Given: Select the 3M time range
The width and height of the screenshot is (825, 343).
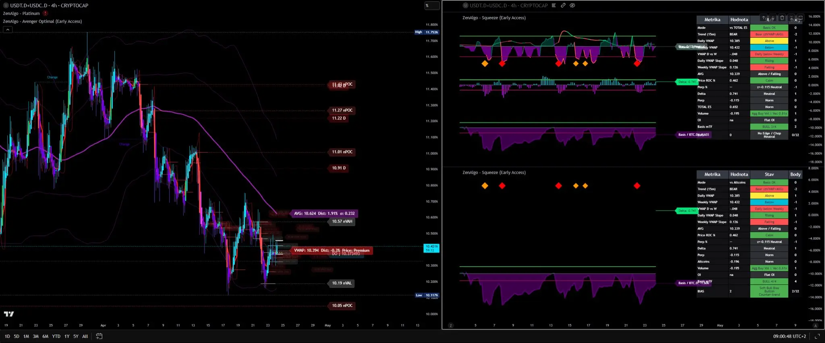Looking at the screenshot, I should click(36, 336).
